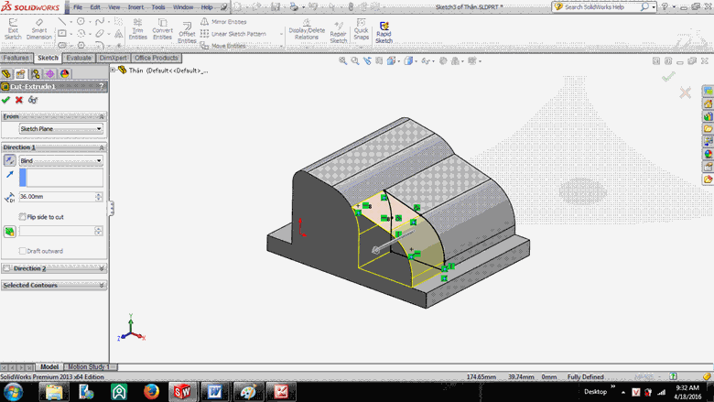Open the Sketch Plane dropdown under From
Screen dimensions: 714x402
tap(60, 129)
